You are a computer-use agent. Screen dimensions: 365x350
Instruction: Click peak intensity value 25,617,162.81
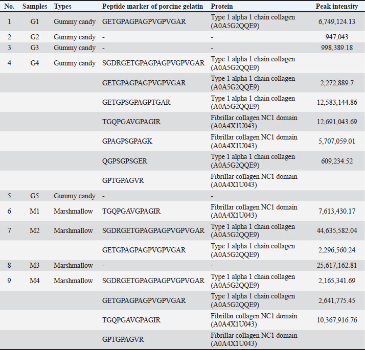click(x=335, y=265)
